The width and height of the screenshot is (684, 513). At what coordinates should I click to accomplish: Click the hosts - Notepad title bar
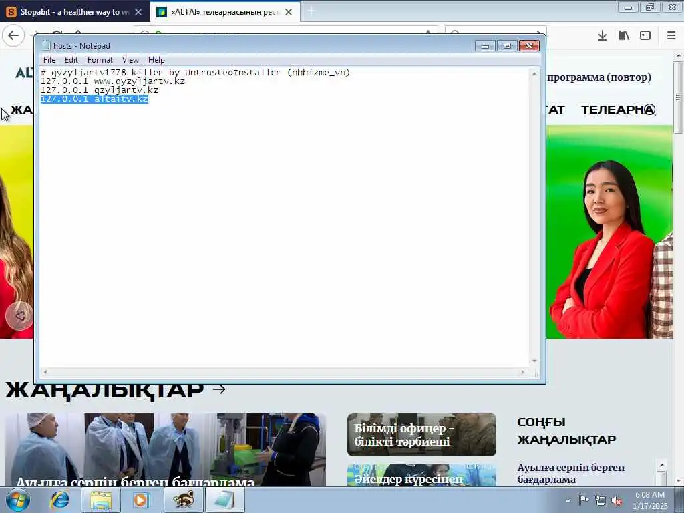point(262,46)
